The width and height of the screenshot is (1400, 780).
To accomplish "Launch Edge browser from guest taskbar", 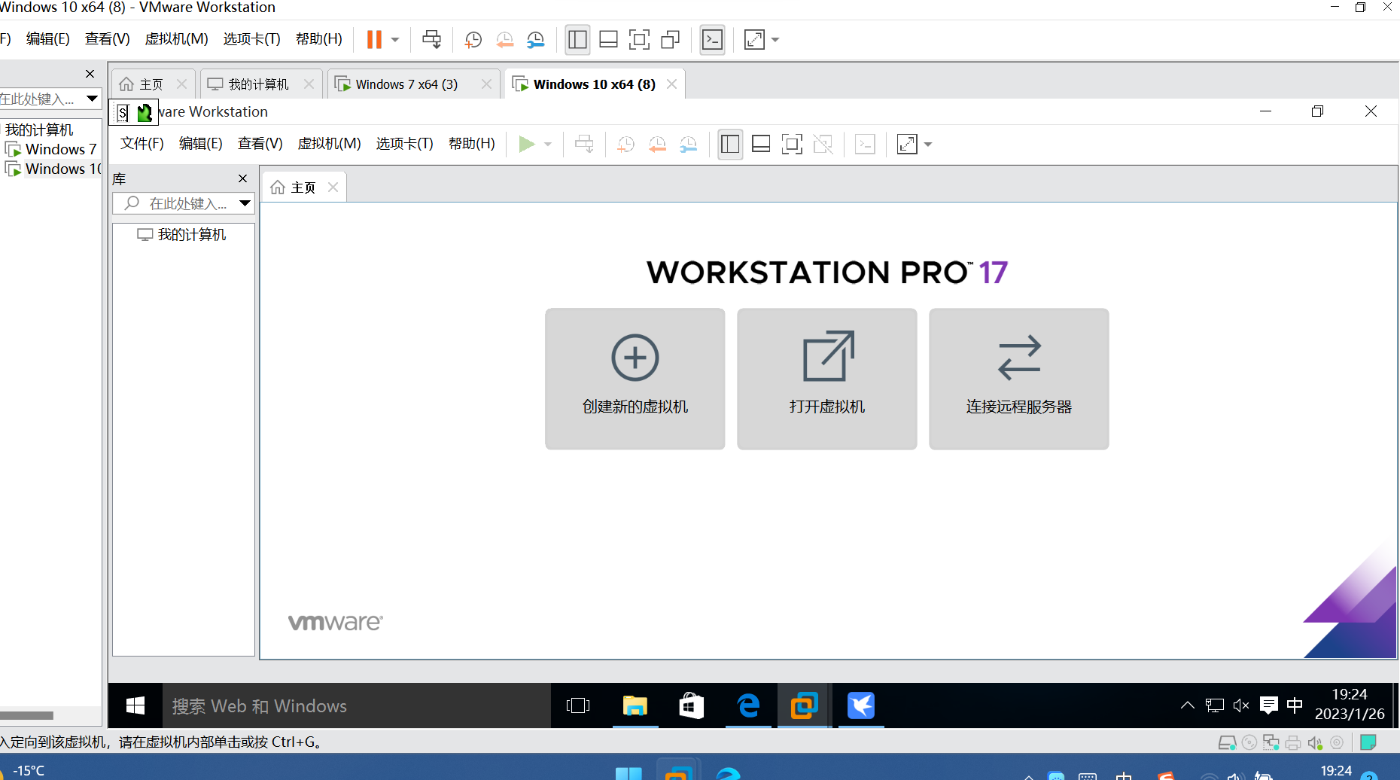I will click(x=748, y=705).
